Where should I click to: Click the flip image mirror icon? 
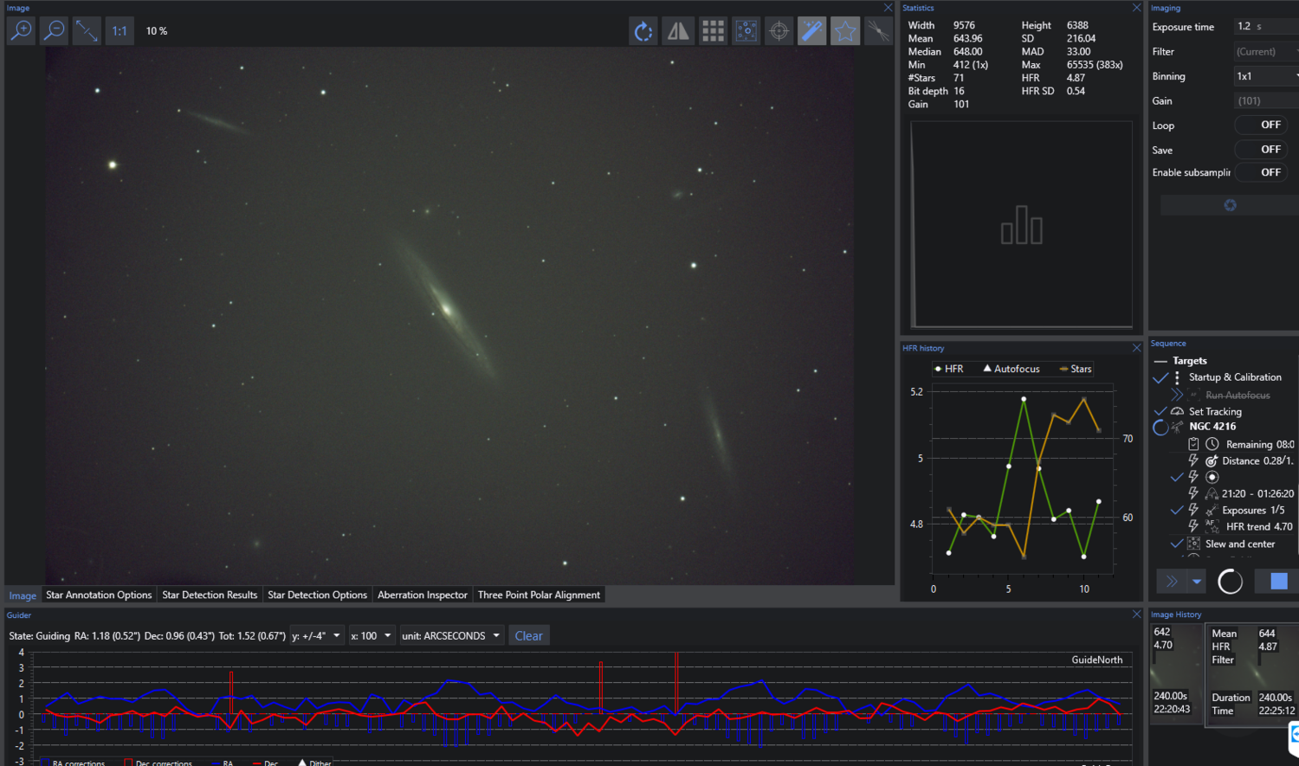coord(677,31)
